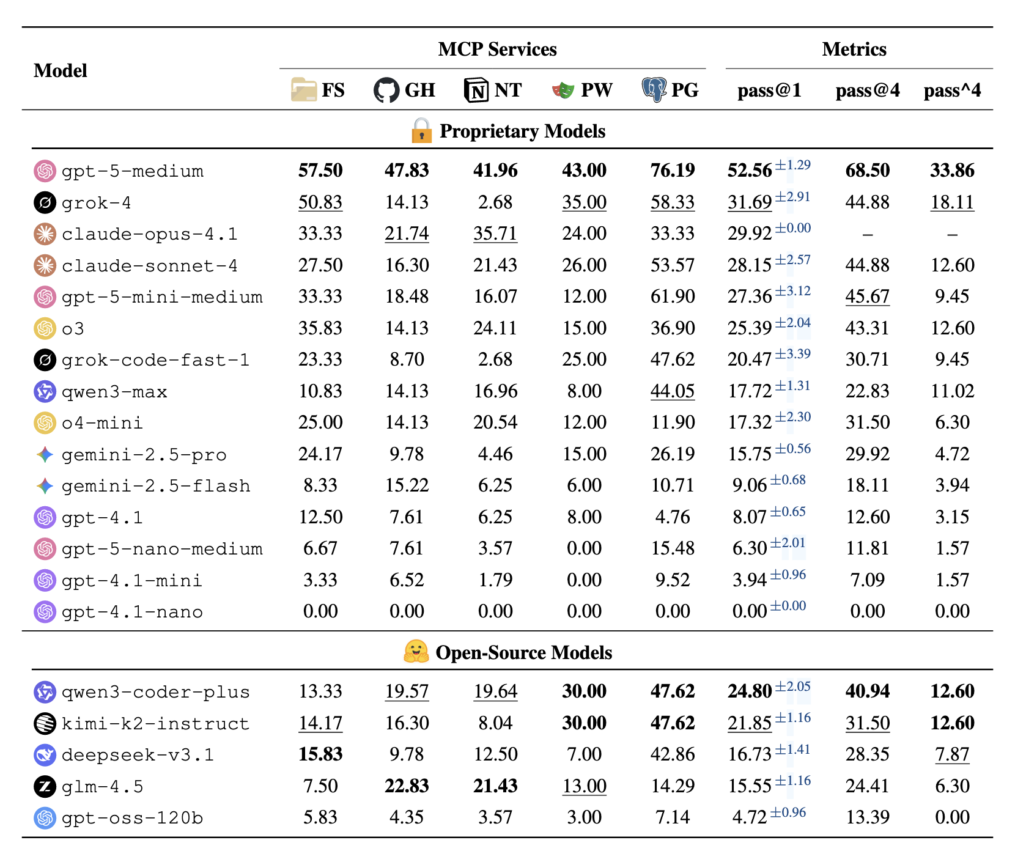
Task: Click the gemini-2.5-pro sparkle icon
Action: tap(45, 454)
